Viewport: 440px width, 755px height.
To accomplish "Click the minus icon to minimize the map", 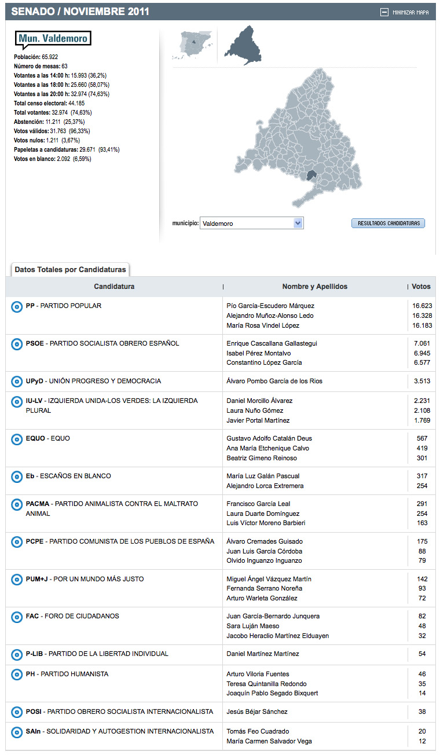I will coord(384,12).
